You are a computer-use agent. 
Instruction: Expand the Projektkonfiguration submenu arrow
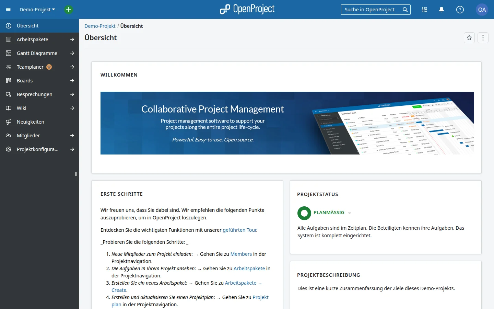coord(72,149)
